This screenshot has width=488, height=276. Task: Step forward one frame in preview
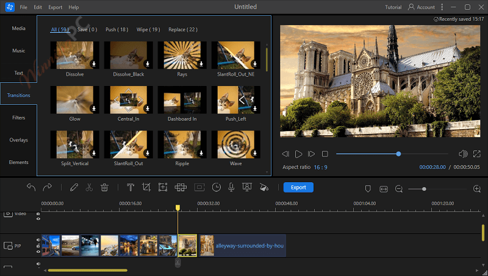[x=311, y=154]
